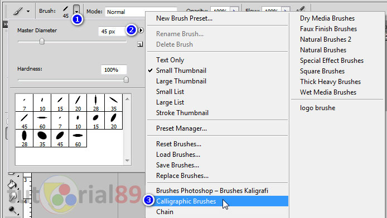Image resolution: width=387 pixels, height=218 pixels.
Task: Select the checked Small Thumbnail view
Action: (181, 71)
